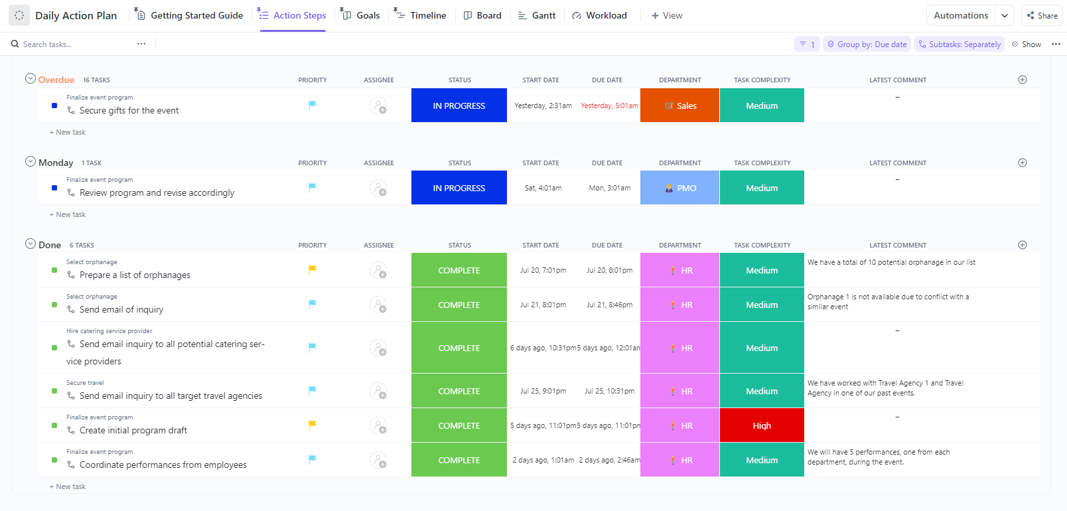Click assignee avatar icon for Secure gifts task

click(378, 106)
